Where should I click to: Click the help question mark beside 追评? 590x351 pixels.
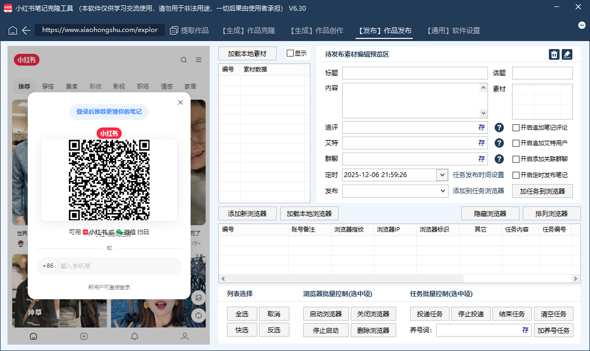(499, 127)
